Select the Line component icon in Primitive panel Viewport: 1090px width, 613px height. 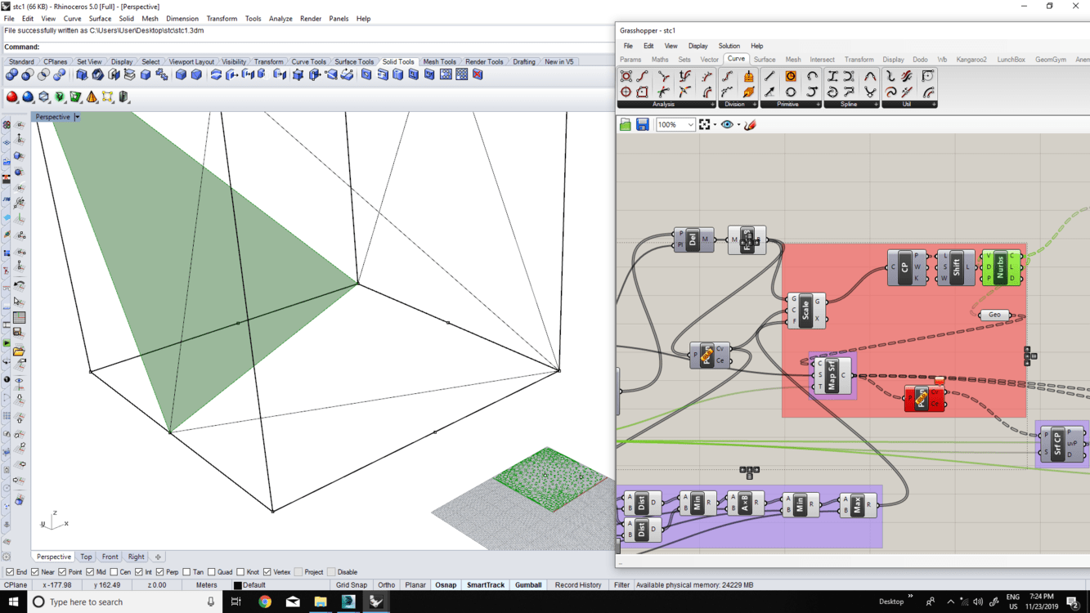click(769, 76)
